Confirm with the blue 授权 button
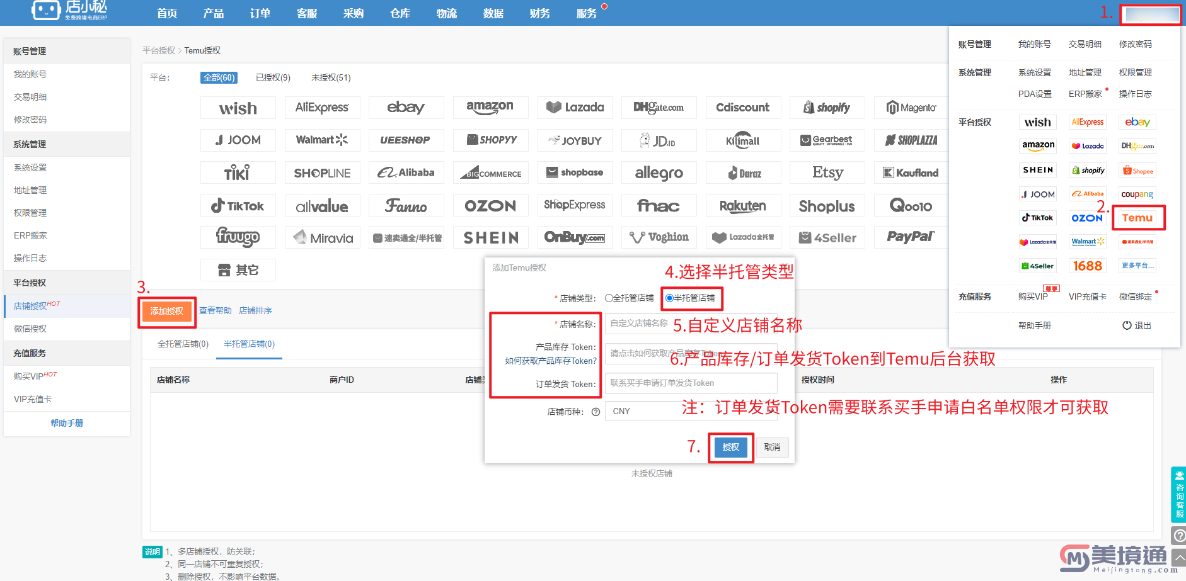Screen dimensions: 1186x581 pyautogui.click(x=730, y=447)
